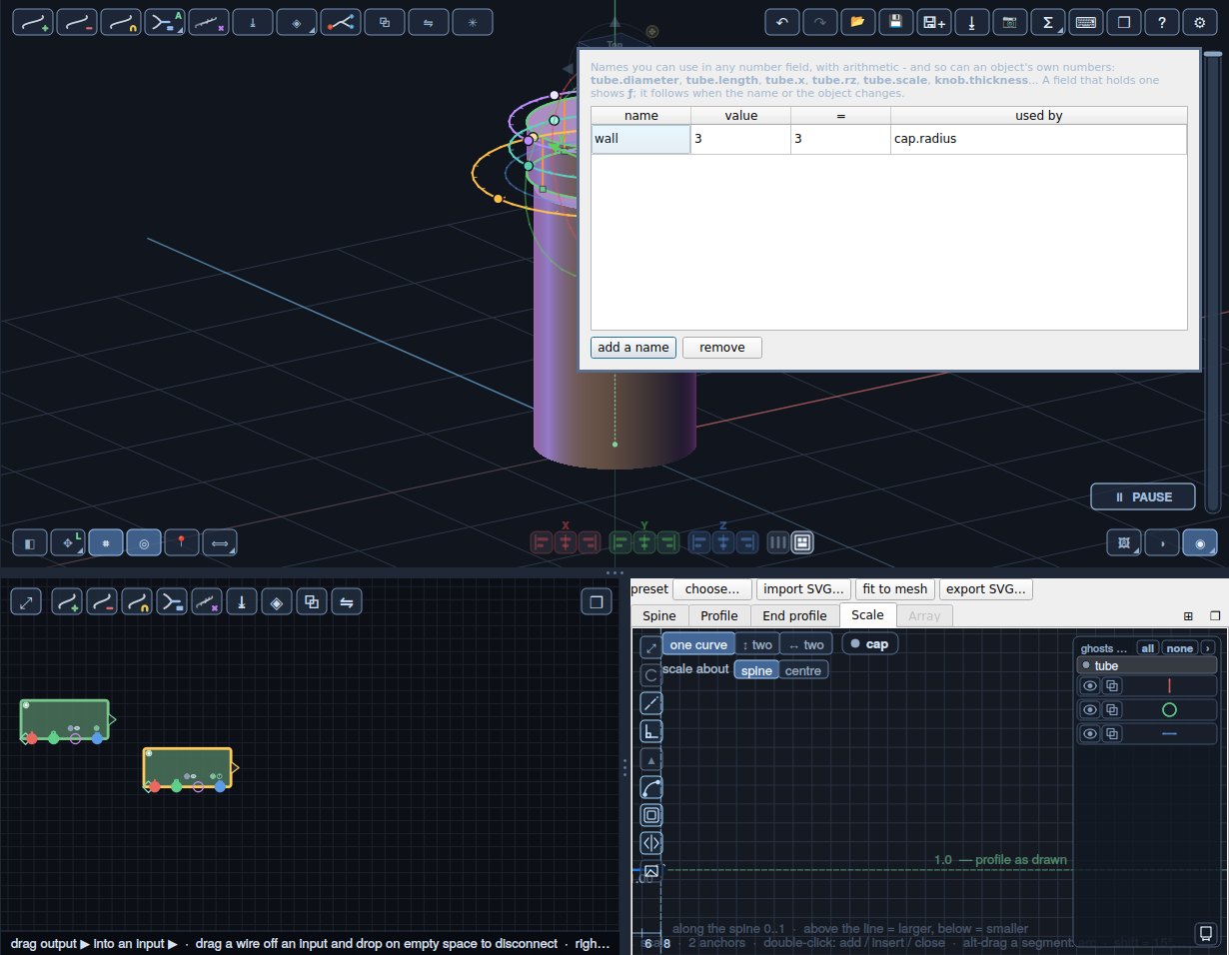Switch to the End profile tab

794,615
